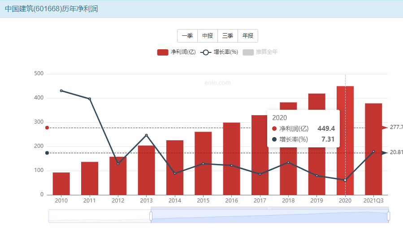Click the 2019 growth rate line point
Screen dimensions: 403x228
[x=316, y=176]
